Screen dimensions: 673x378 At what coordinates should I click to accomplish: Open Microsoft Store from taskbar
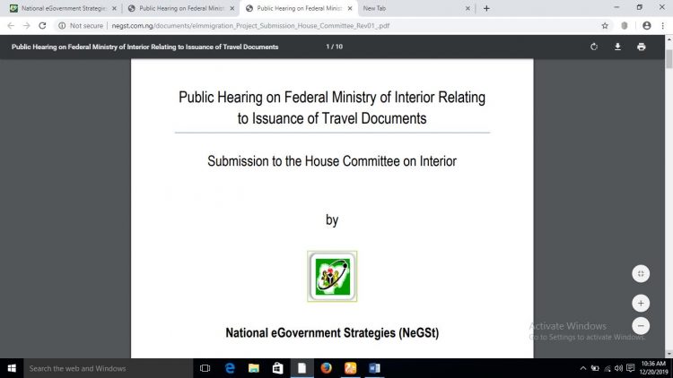click(277, 368)
